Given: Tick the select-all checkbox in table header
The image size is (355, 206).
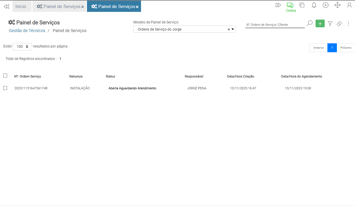Looking at the screenshot, I should pos(5,76).
